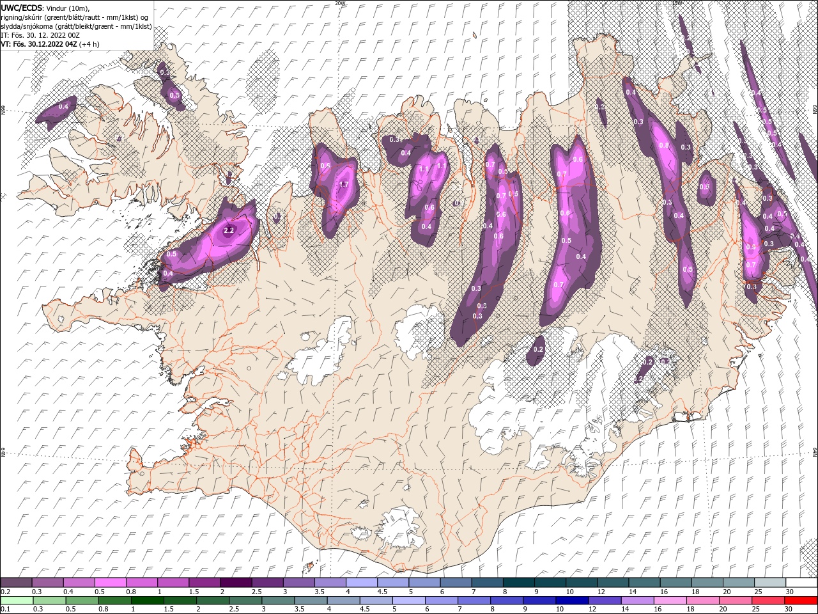Image resolution: width=818 pixels, height=614 pixels.
Task: Pick the bottom legend swatch starting at 7
Action: (x=474, y=601)
